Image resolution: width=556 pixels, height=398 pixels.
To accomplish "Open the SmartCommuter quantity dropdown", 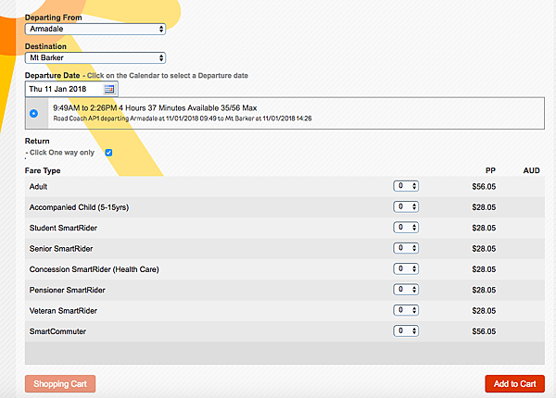I will tap(406, 331).
